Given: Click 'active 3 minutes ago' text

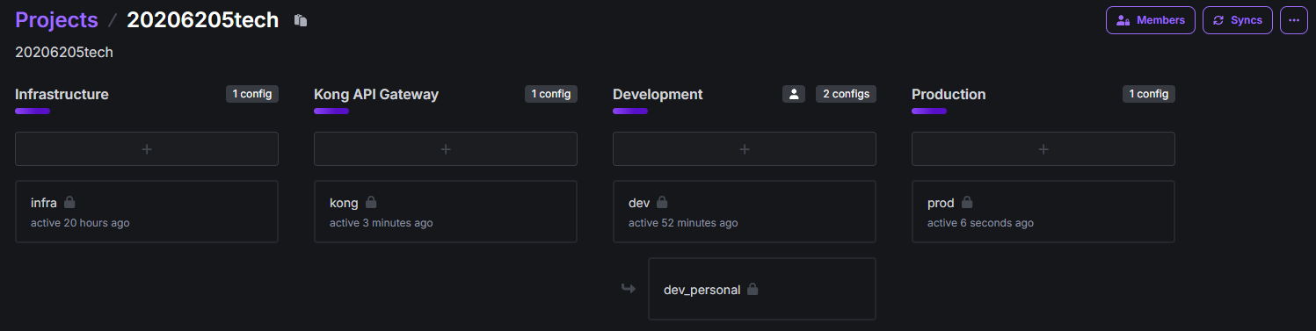Looking at the screenshot, I should coord(382,223).
